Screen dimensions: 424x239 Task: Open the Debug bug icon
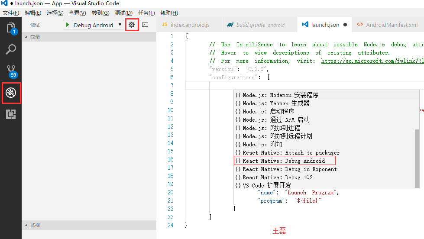11,93
